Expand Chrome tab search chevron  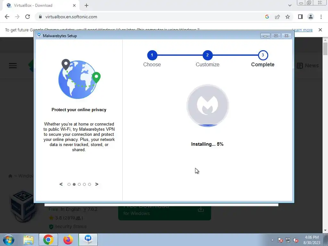290,5
